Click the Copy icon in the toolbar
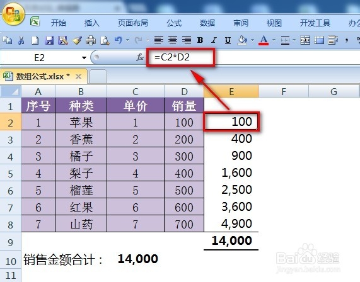 click(8, 40)
